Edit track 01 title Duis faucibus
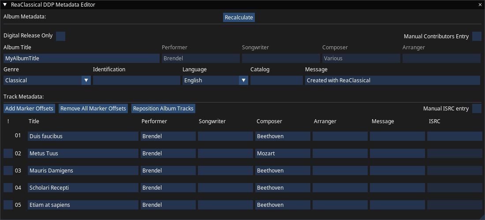This screenshot has width=485, height=220. [x=83, y=136]
